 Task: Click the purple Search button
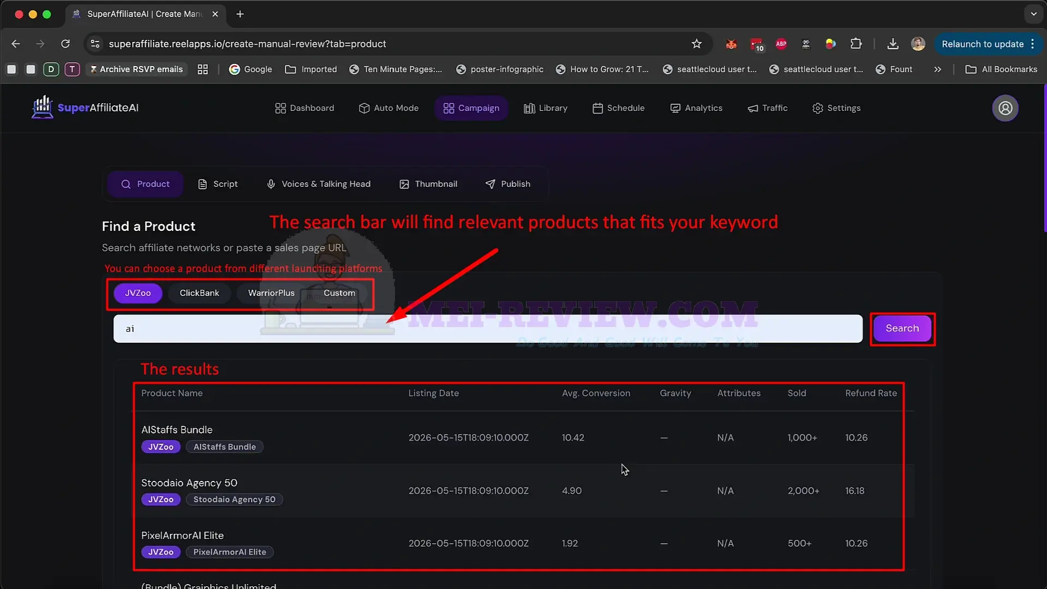click(902, 329)
